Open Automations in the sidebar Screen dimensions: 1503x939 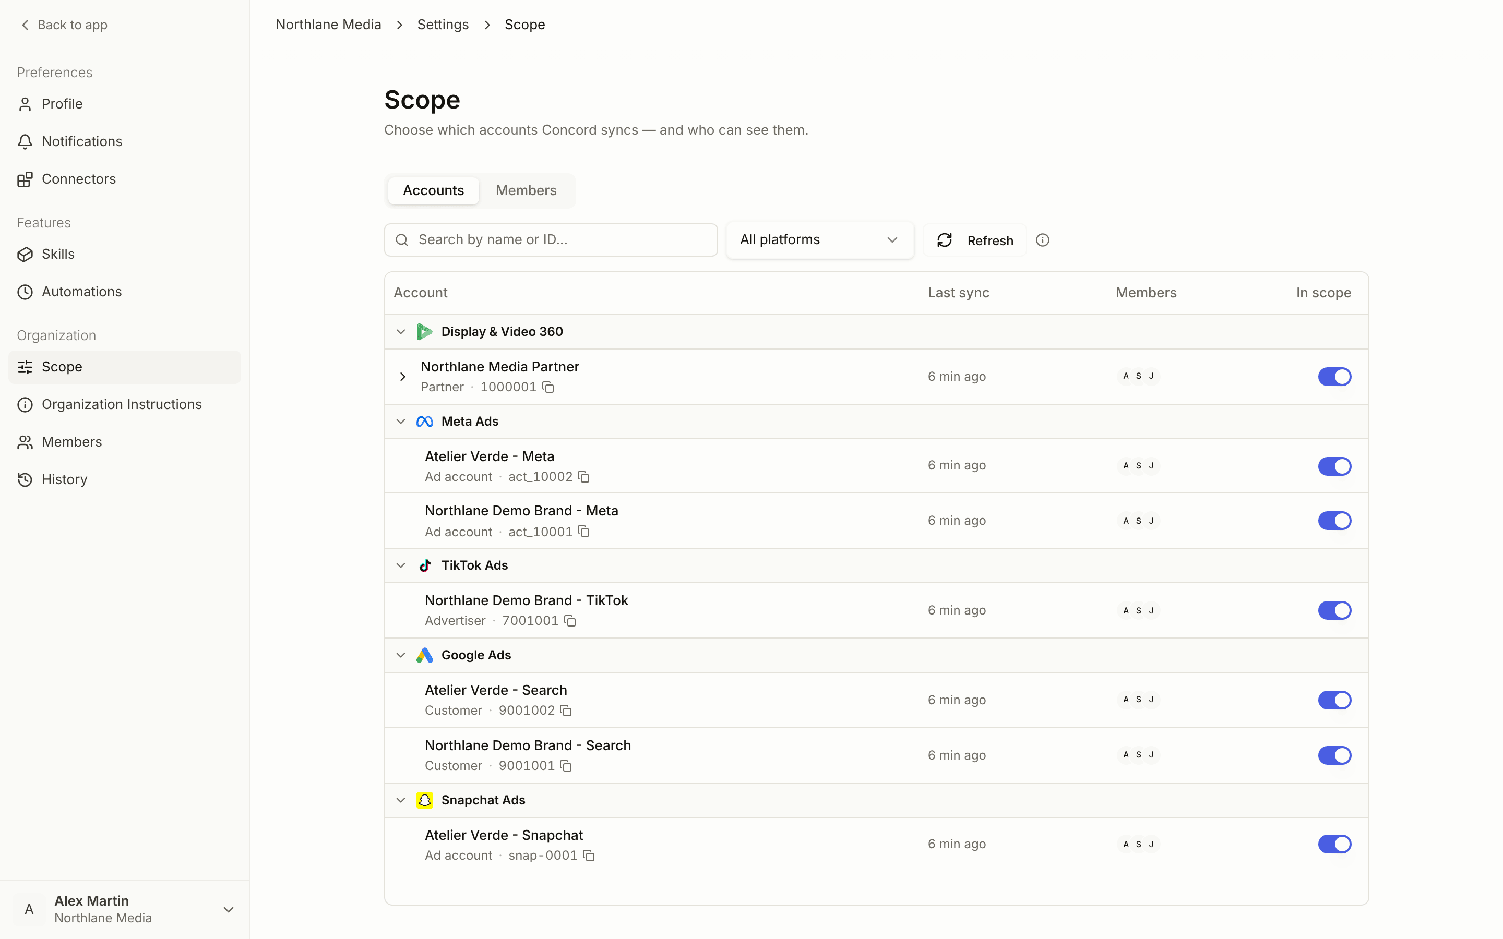[124, 292]
